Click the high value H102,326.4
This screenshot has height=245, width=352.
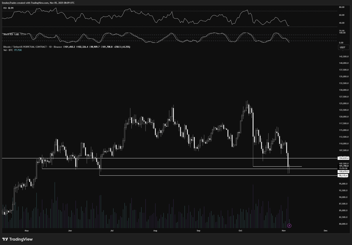pyautogui.click(x=82, y=47)
